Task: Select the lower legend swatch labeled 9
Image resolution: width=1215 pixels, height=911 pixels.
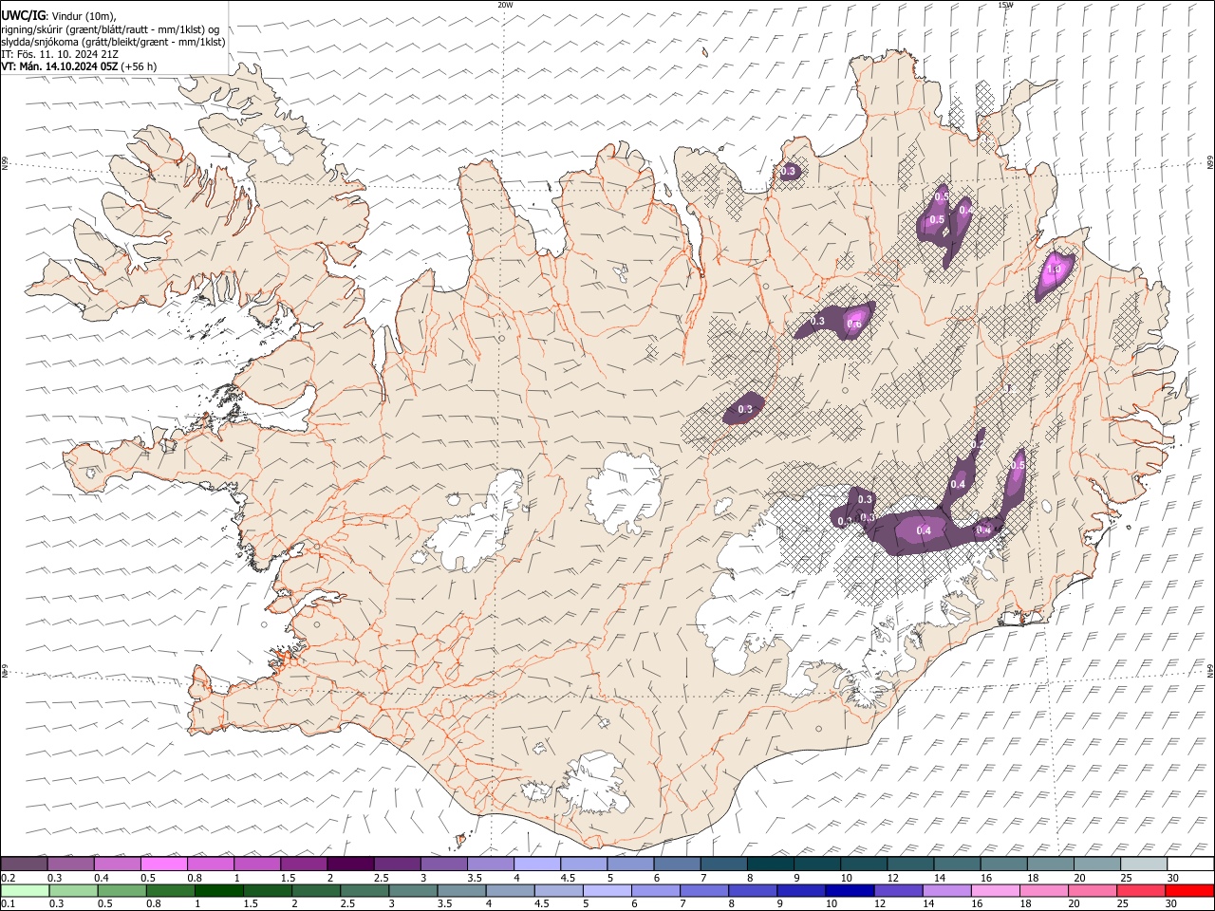Action: [799, 890]
